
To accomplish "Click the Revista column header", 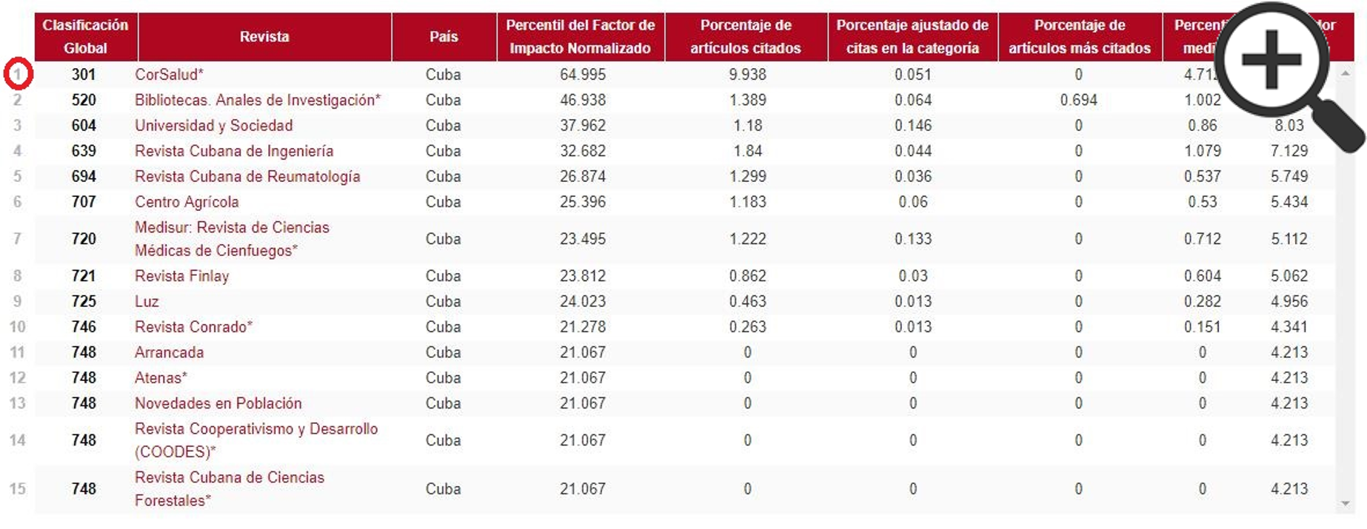I will [264, 36].
